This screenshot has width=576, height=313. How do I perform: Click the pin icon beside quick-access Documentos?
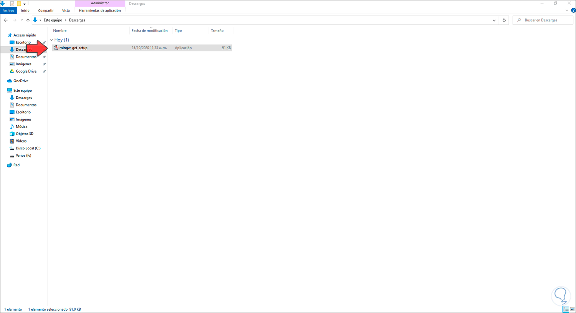point(45,57)
